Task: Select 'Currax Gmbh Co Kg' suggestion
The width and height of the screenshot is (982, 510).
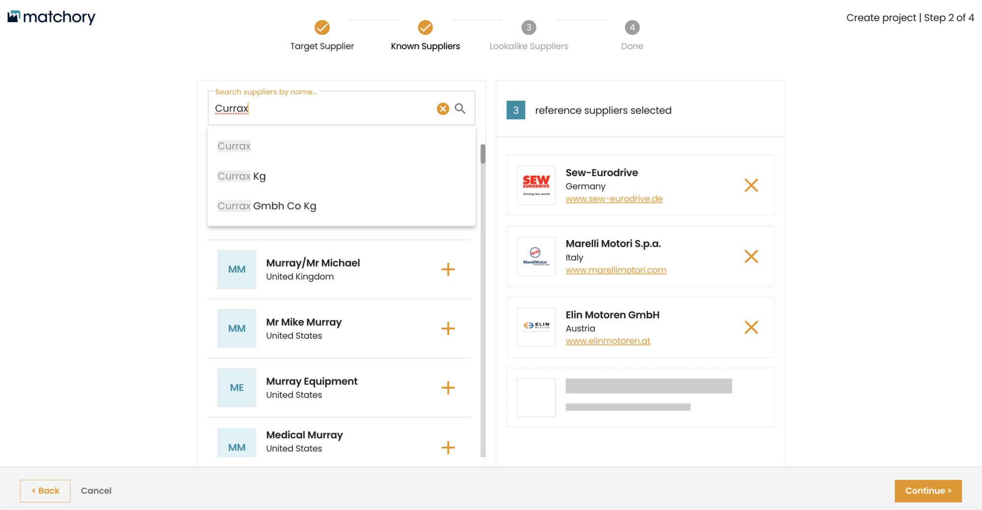Action: point(341,206)
